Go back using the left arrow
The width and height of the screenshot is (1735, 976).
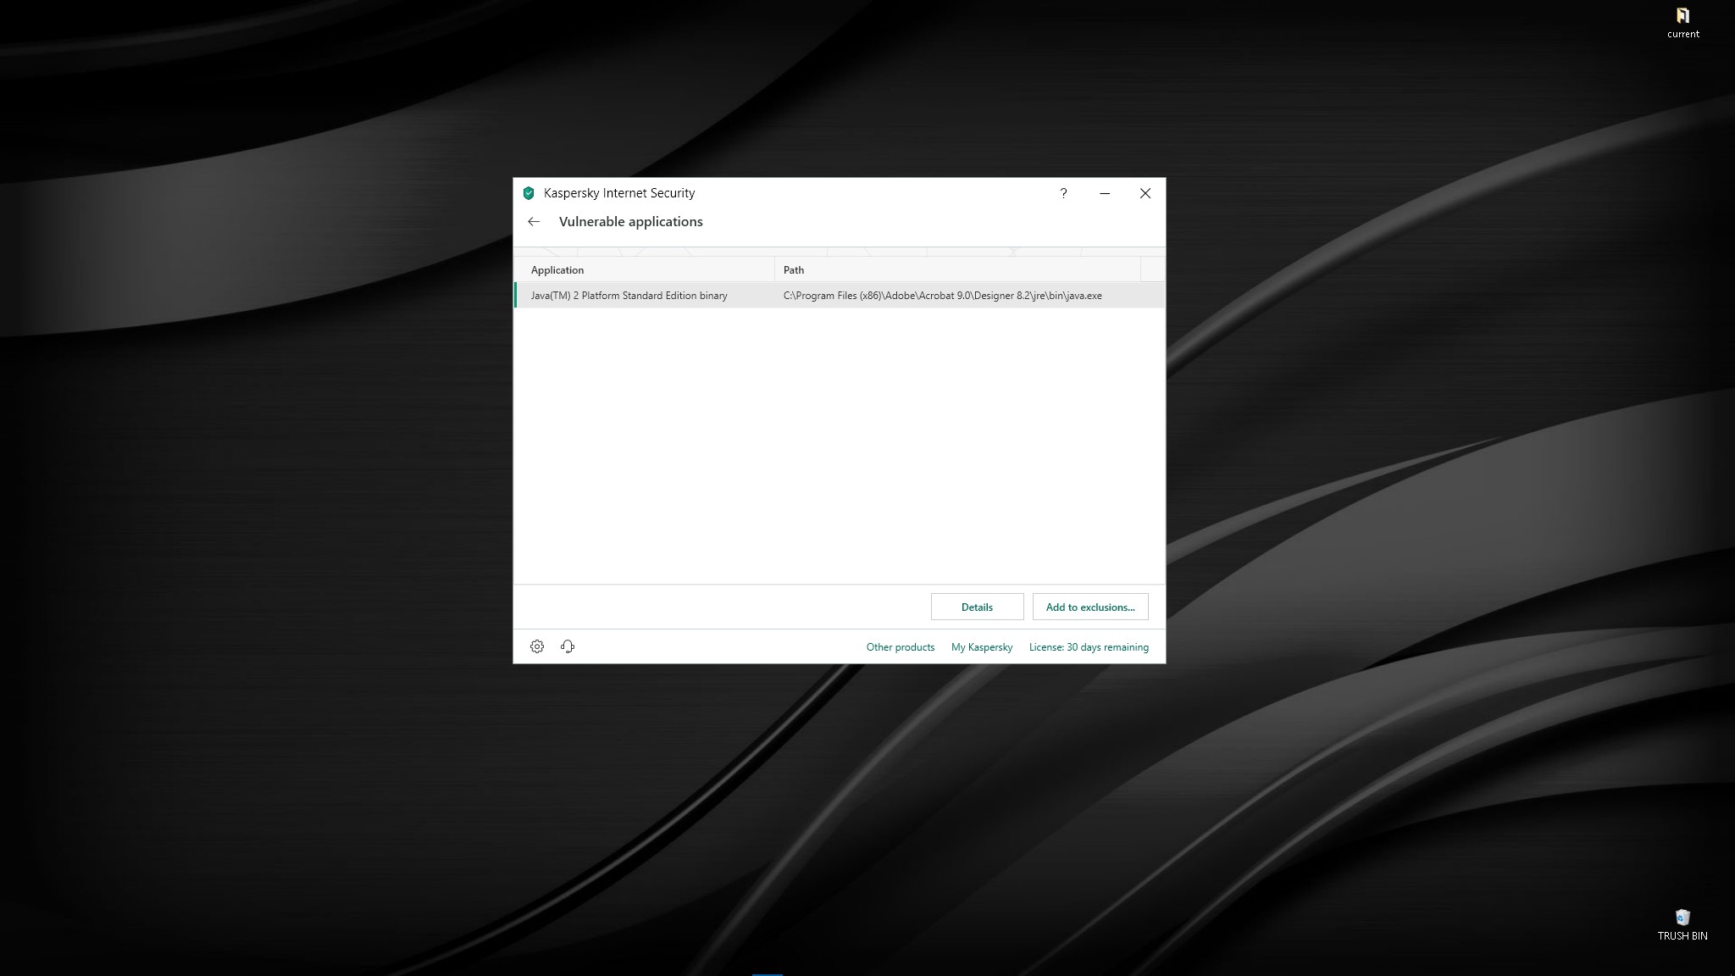tap(534, 222)
